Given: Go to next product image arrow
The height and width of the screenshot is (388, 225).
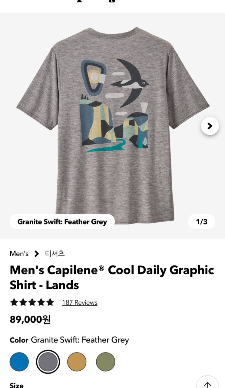Looking at the screenshot, I should (x=210, y=126).
